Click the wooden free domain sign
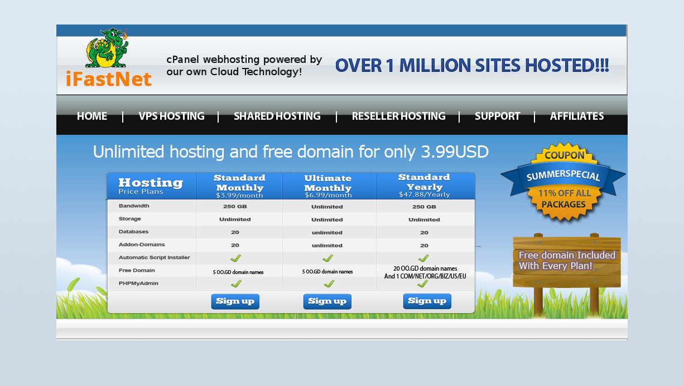Viewport: 684px width, 386px height. click(x=566, y=275)
